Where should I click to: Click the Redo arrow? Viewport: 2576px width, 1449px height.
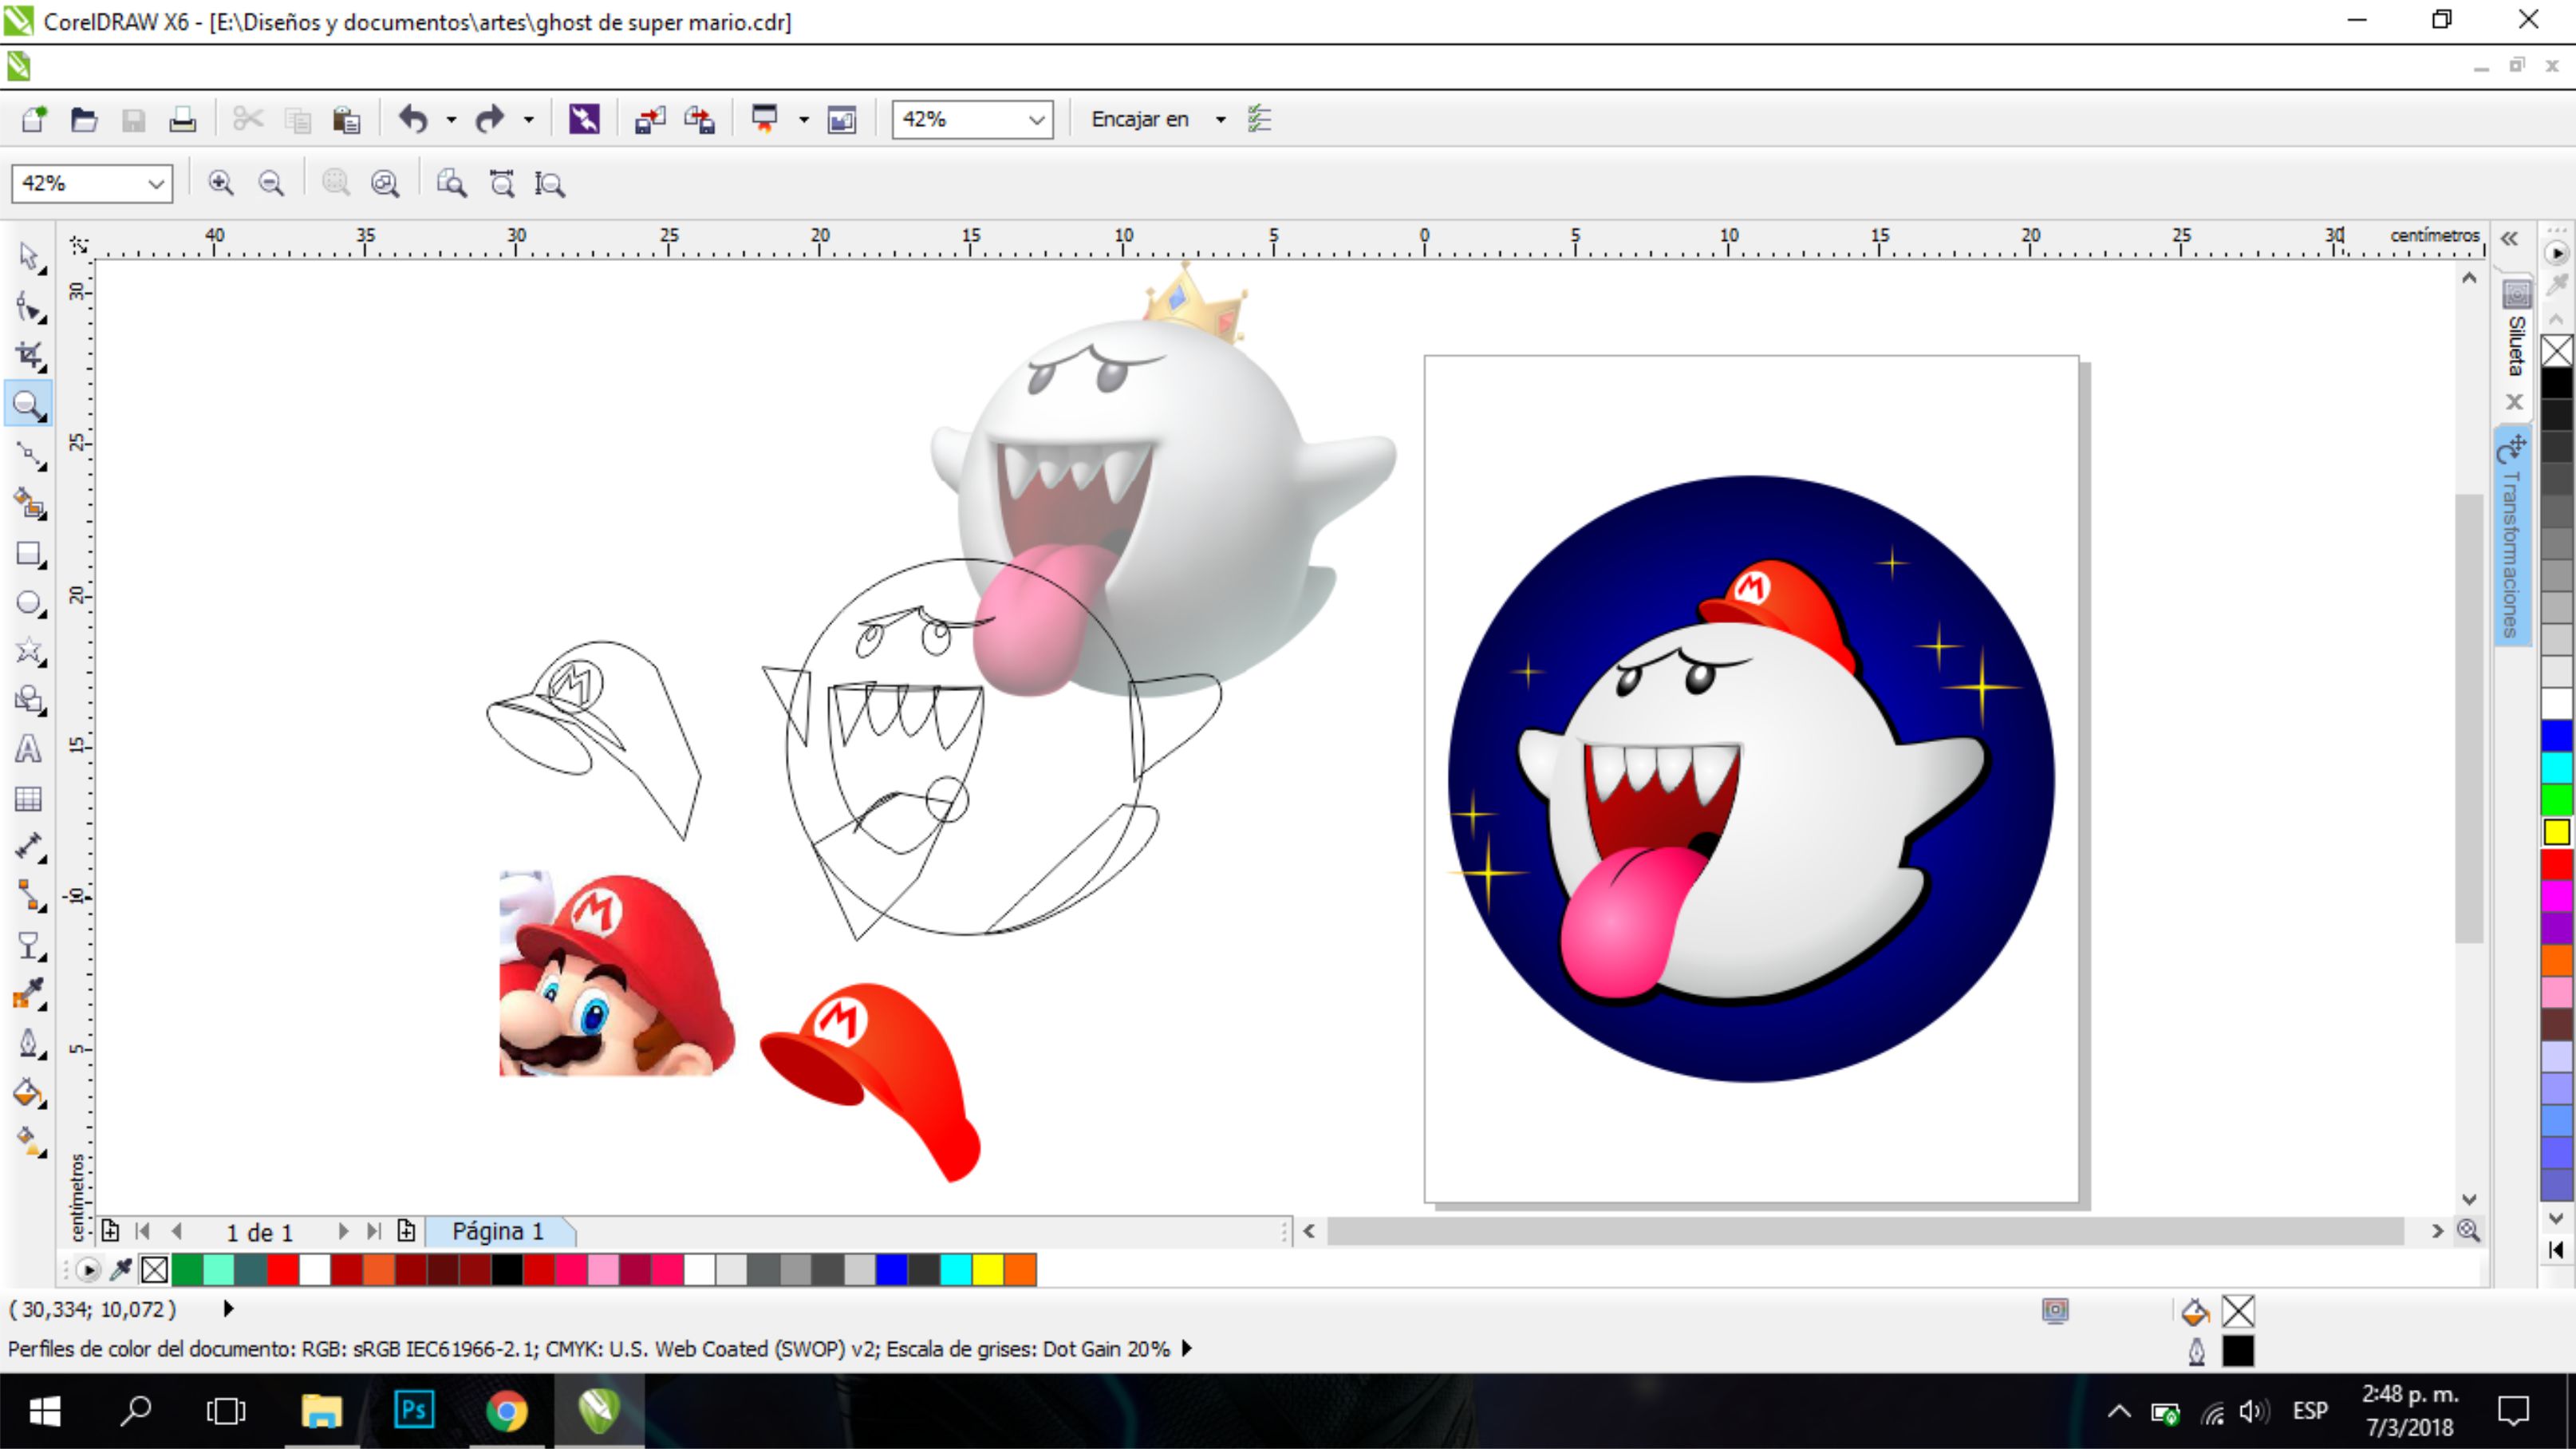(490, 120)
